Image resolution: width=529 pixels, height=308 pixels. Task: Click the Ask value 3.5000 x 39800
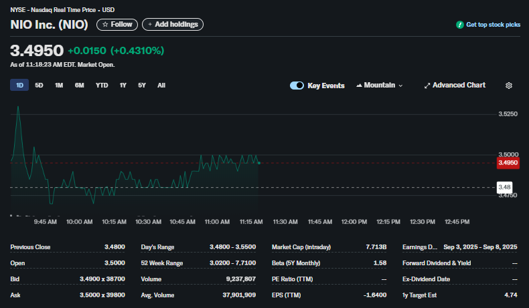point(102,295)
